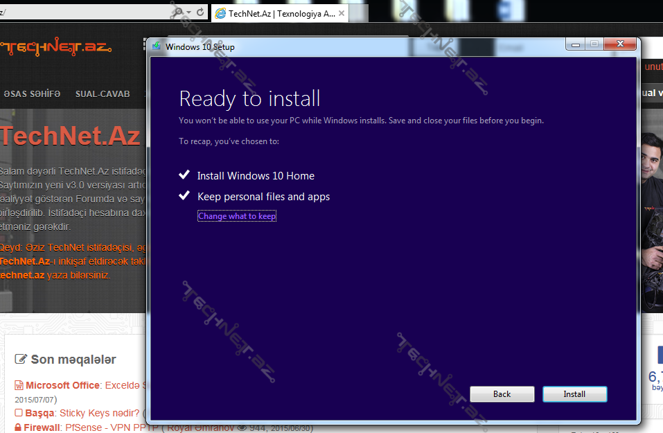This screenshot has width=663, height=433.
Task: Click the Back button
Action: (x=502, y=394)
